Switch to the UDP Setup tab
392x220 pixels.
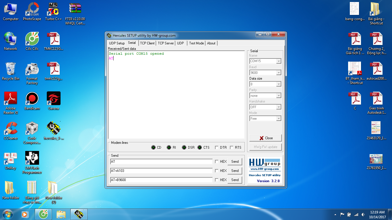117,43
